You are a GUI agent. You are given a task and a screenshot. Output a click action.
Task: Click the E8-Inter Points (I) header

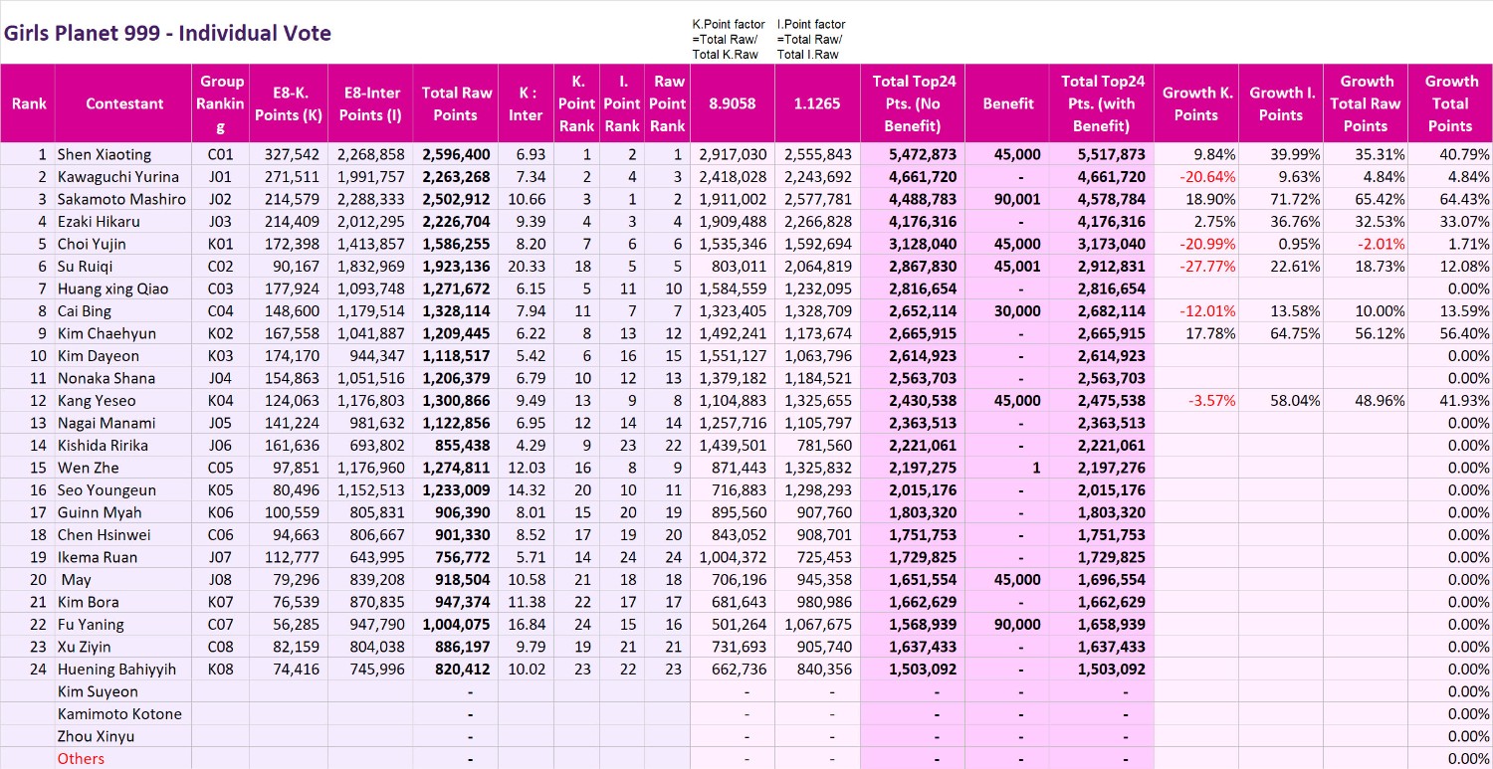[x=371, y=103]
